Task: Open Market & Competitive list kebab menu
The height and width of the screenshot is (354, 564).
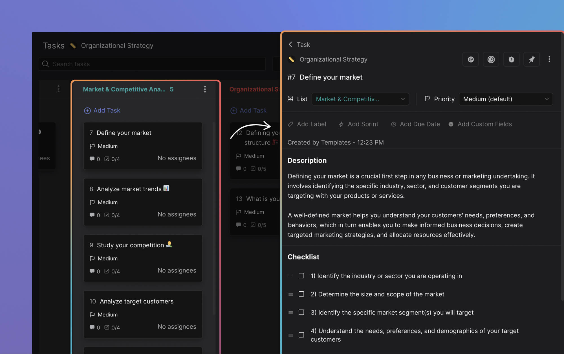Action: [x=205, y=89]
